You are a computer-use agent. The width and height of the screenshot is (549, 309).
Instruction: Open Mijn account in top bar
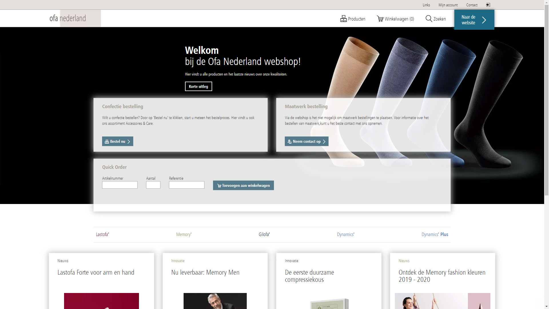448,5
